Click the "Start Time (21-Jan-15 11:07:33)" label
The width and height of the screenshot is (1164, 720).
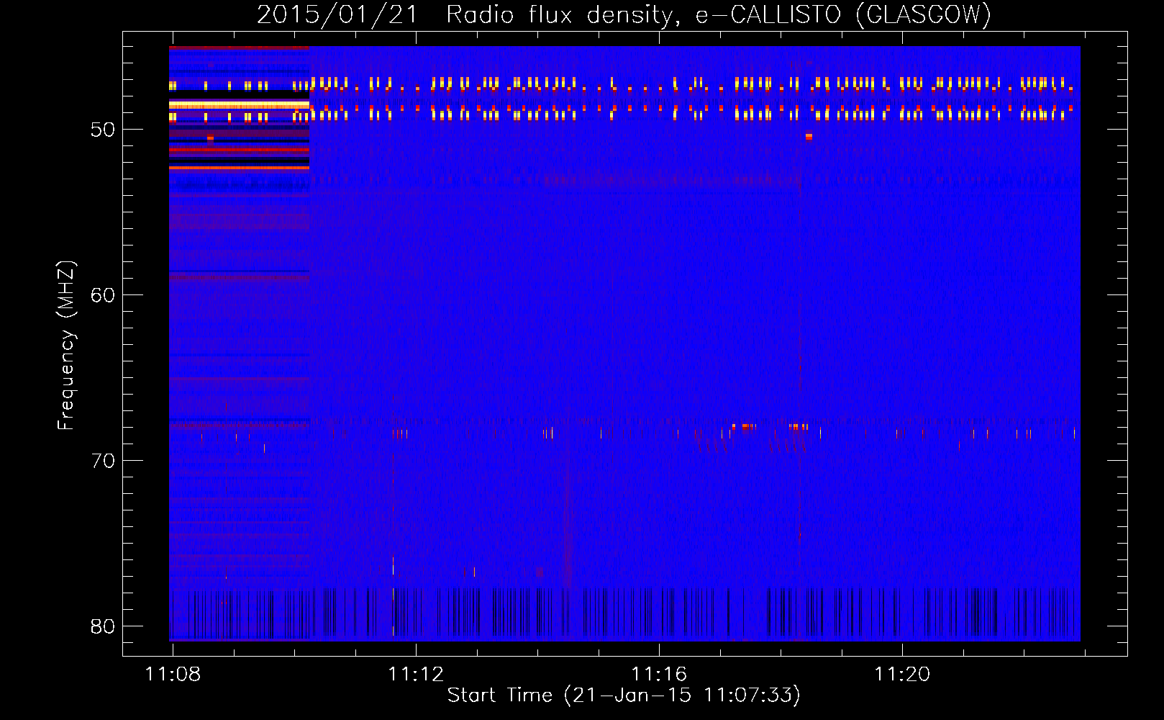point(624,695)
